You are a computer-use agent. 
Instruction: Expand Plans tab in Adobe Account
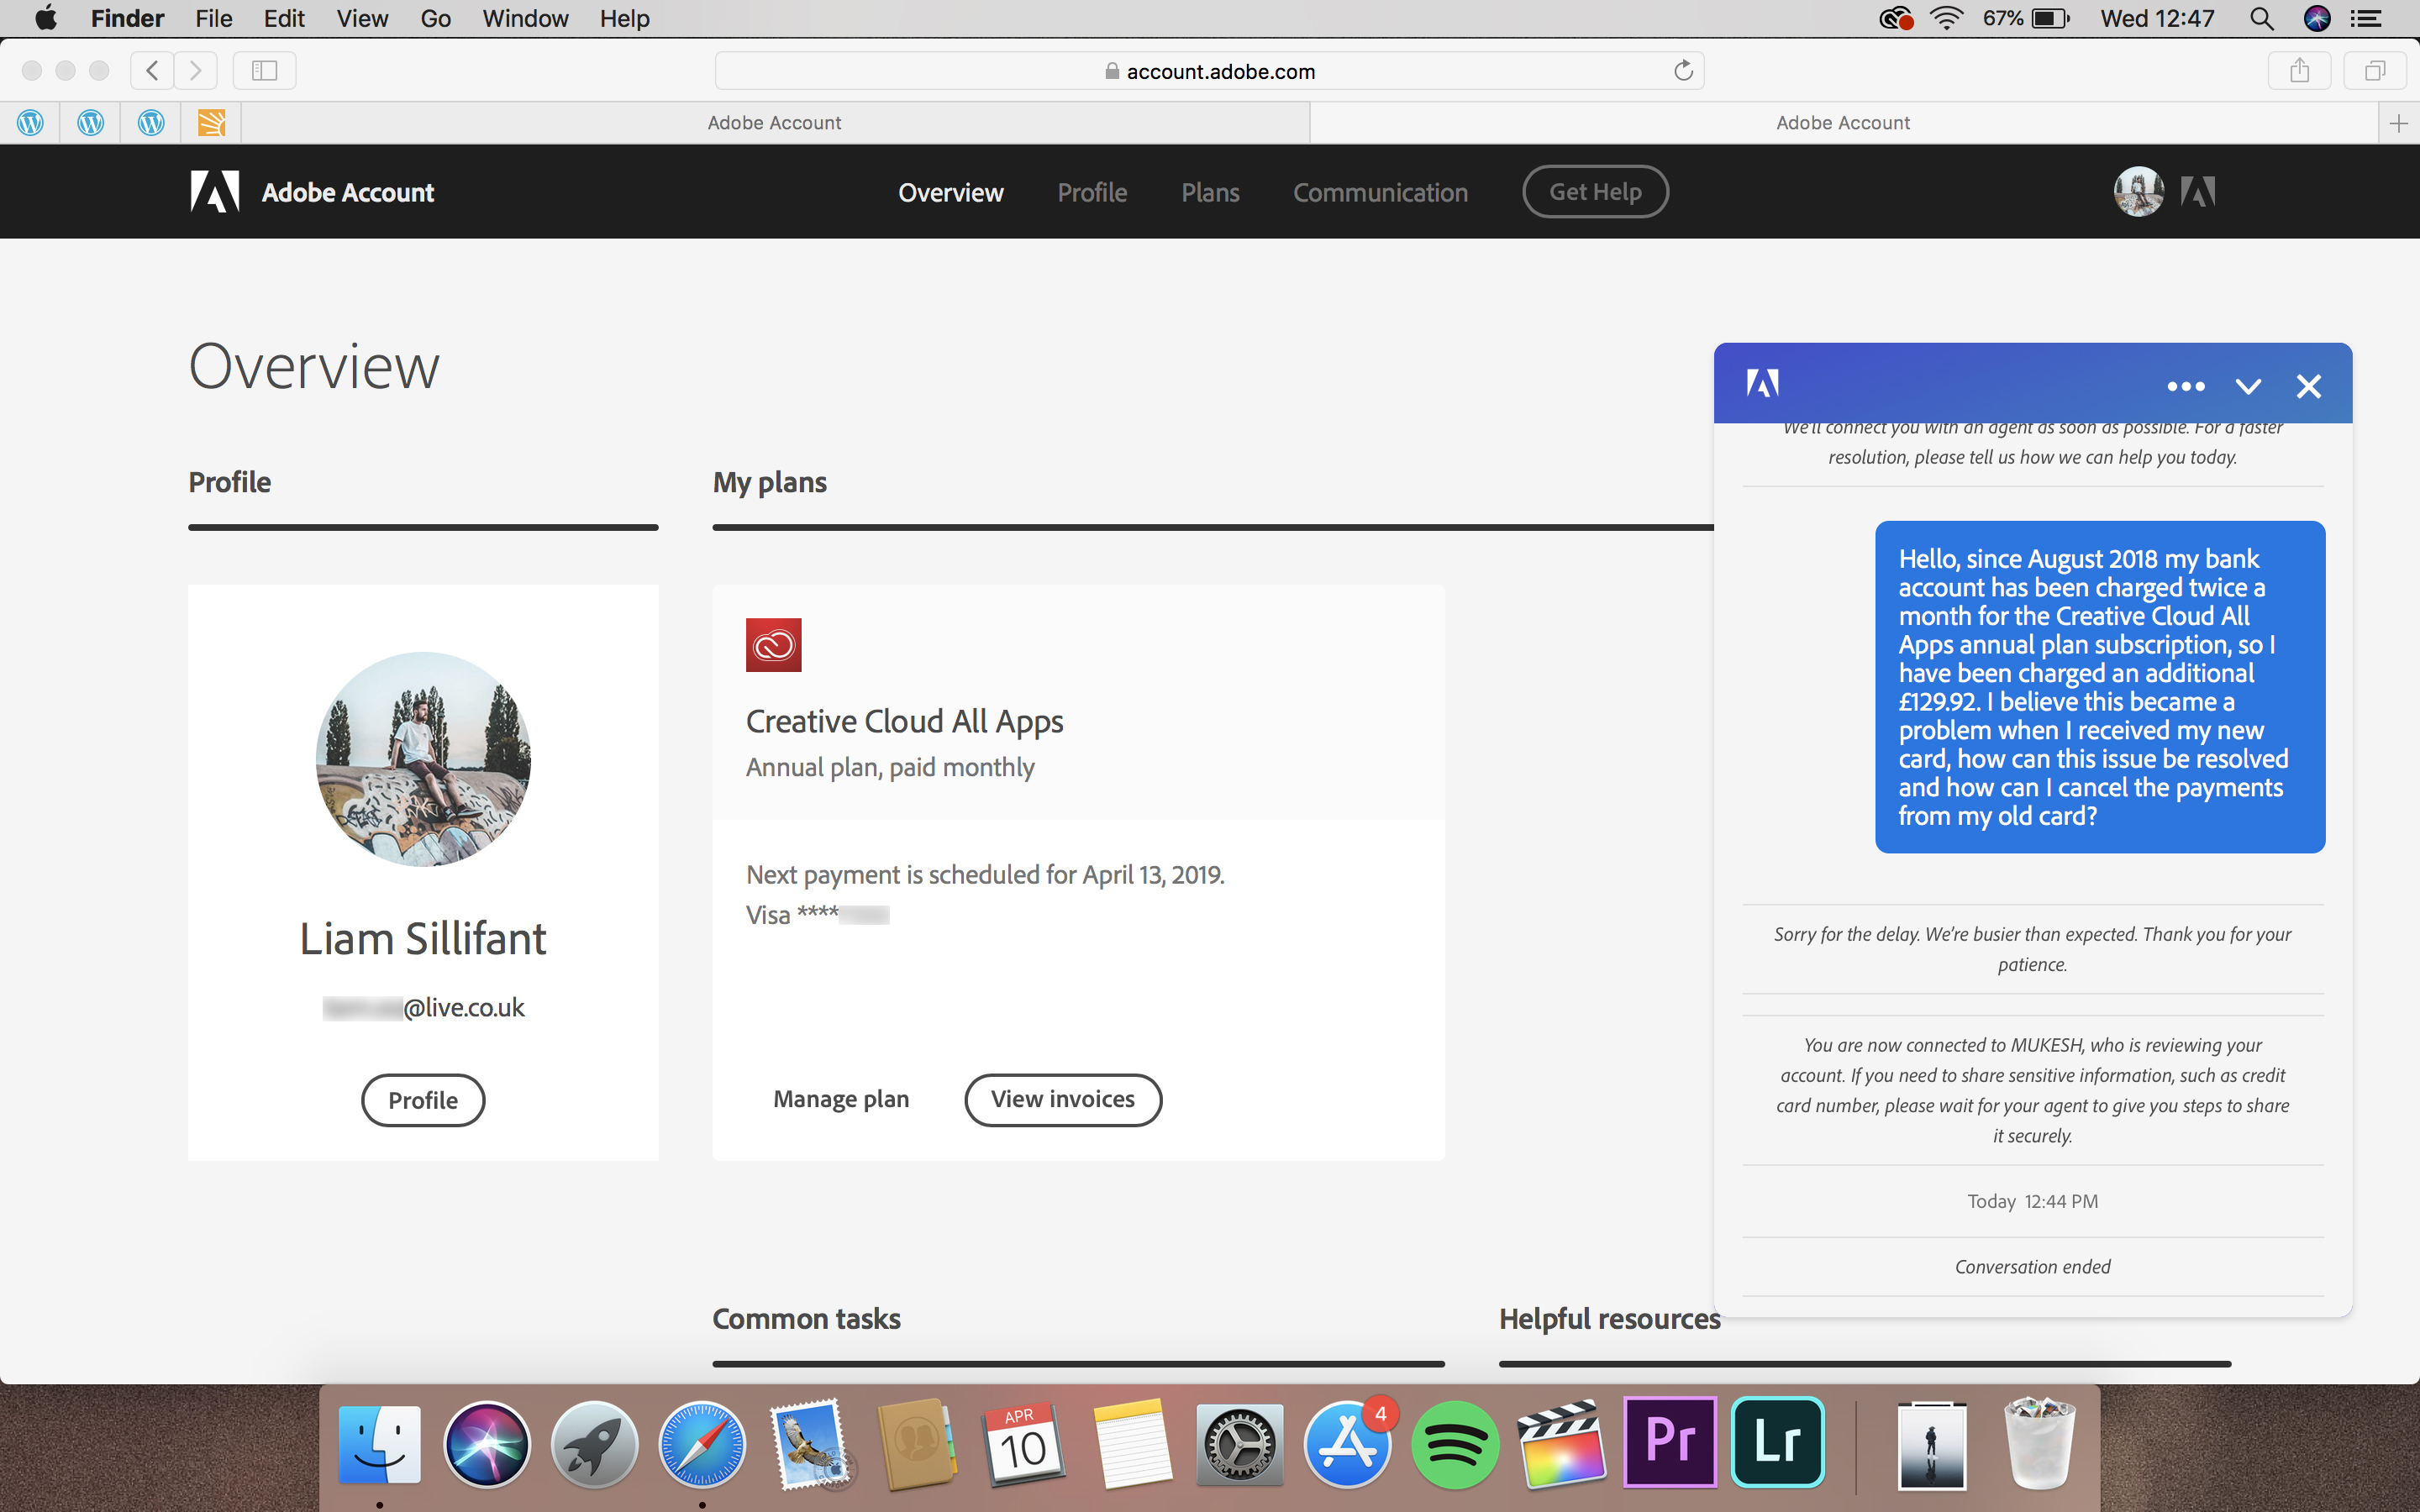(1209, 192)
